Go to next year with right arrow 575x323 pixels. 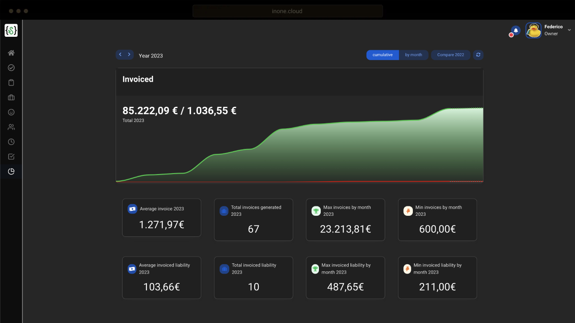click(129, 55)
